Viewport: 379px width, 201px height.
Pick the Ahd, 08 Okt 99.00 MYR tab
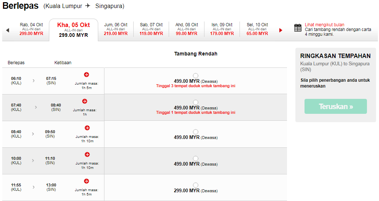pos(187,29)
